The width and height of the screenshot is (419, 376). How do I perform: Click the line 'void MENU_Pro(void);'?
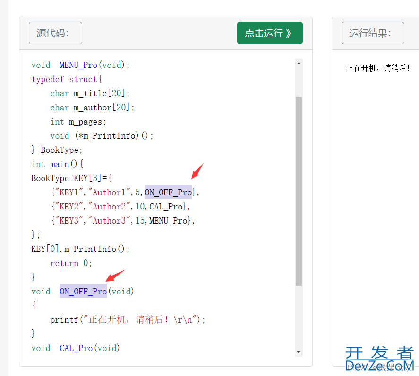pos(80,65)
